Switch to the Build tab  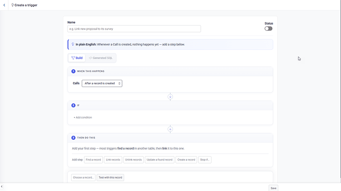coord(77,58)
